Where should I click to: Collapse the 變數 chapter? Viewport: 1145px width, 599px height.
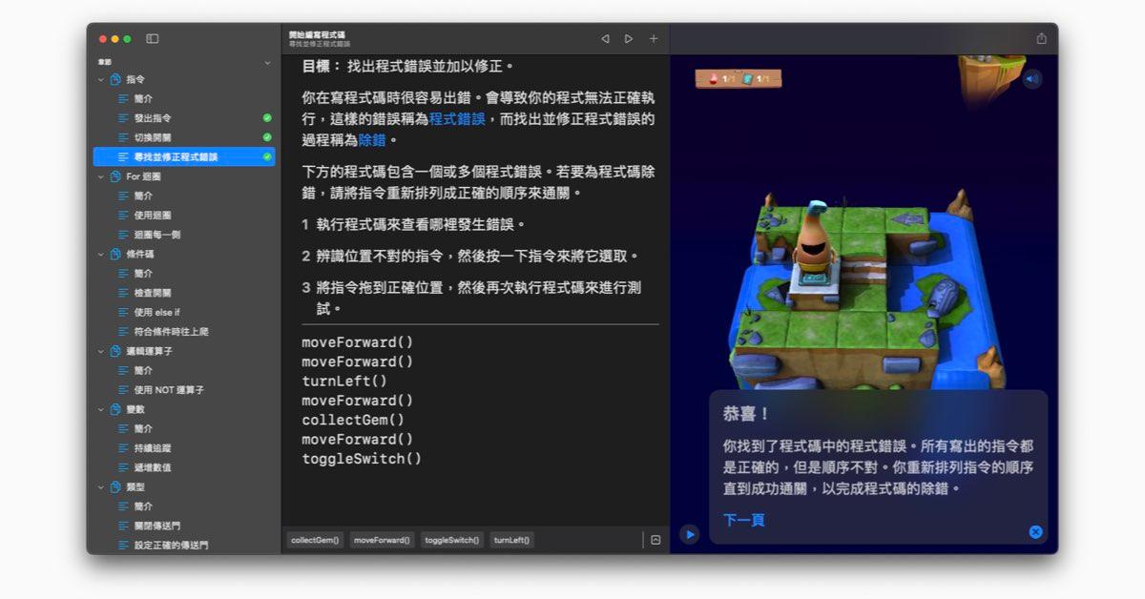[x=100, y=409]
